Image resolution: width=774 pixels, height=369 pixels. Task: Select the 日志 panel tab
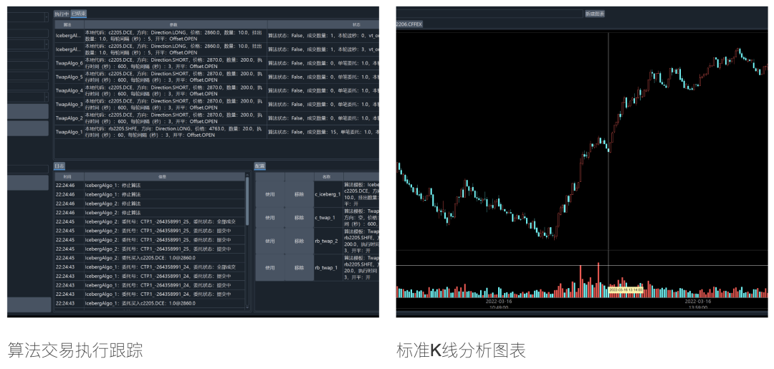coord(59,166)
